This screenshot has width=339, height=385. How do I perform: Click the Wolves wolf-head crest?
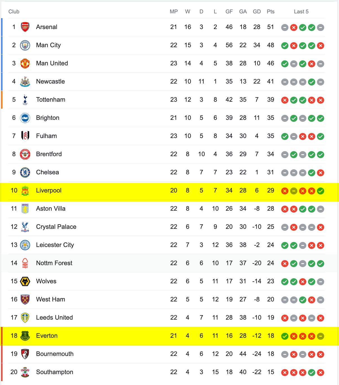(25, 281)
